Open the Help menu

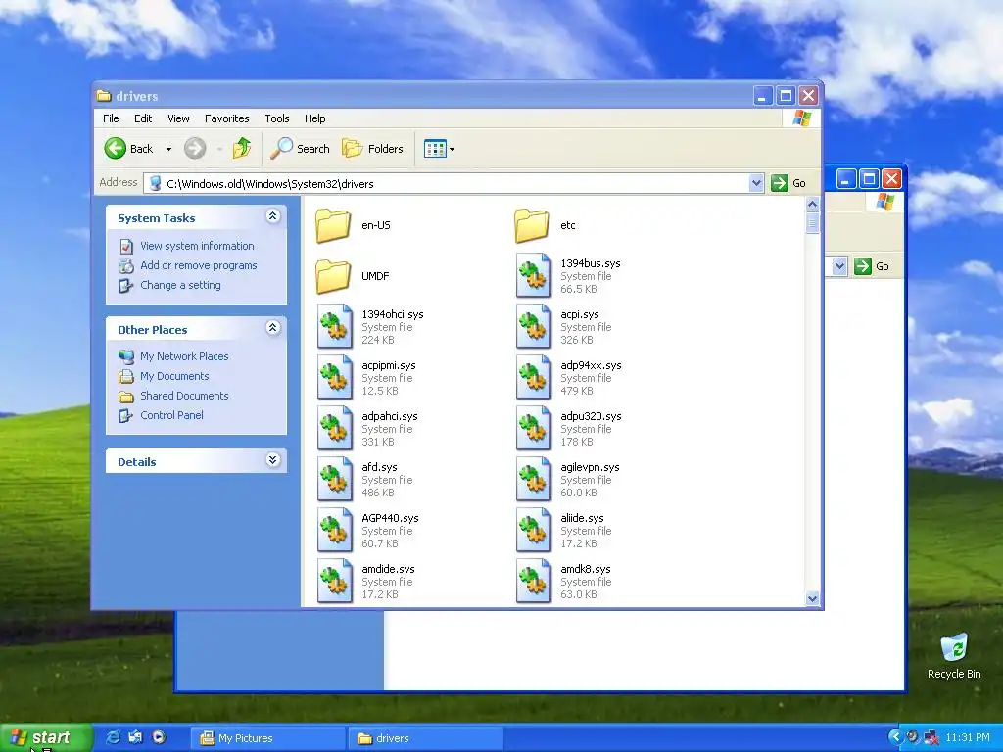click(x=314, y=118)
